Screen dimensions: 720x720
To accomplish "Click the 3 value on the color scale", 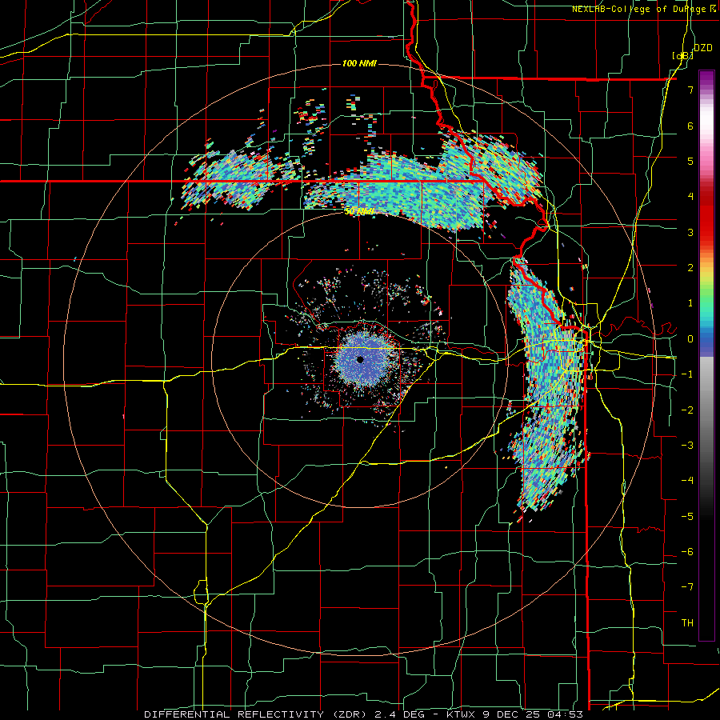I will pos(690,232).
